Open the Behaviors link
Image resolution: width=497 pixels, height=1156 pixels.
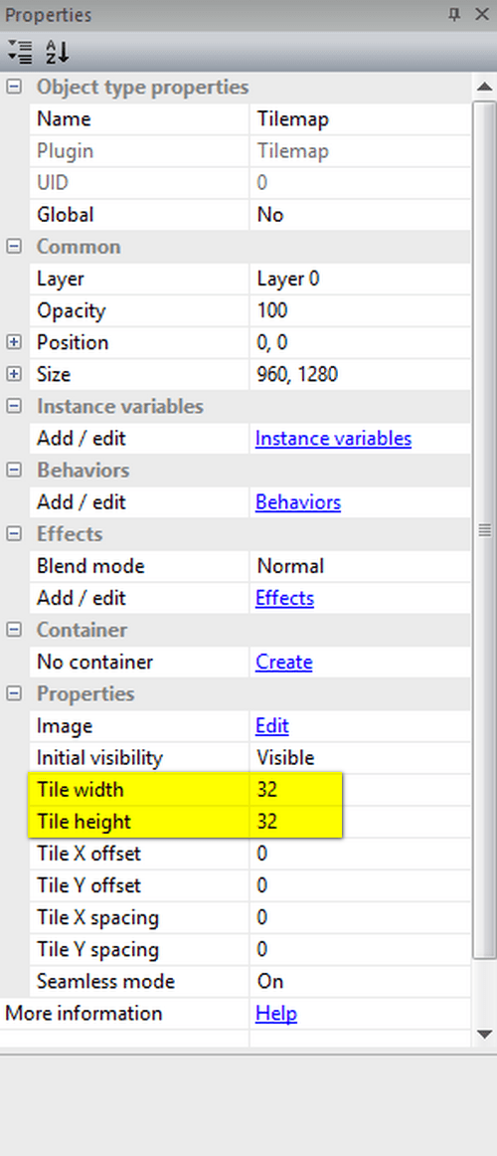click(x=298, y=502)
